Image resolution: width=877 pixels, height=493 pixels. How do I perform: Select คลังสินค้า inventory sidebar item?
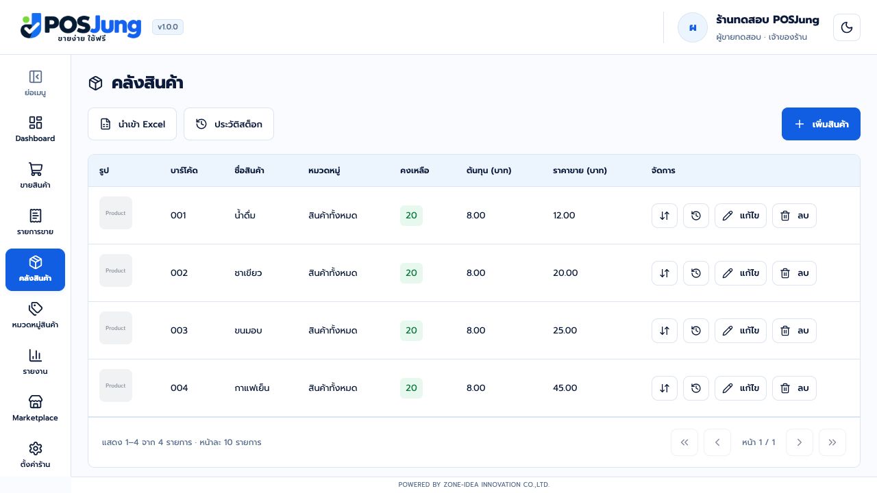coord(36,270)
